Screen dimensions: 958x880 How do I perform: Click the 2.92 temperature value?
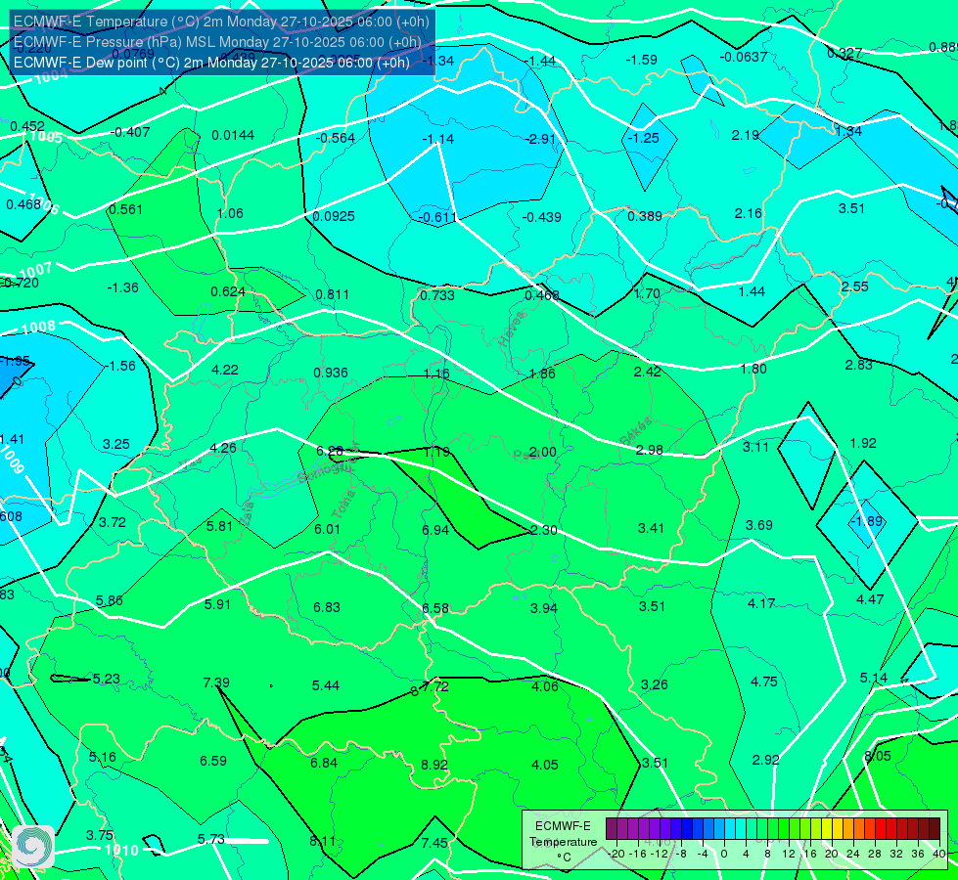pos(765,761)
